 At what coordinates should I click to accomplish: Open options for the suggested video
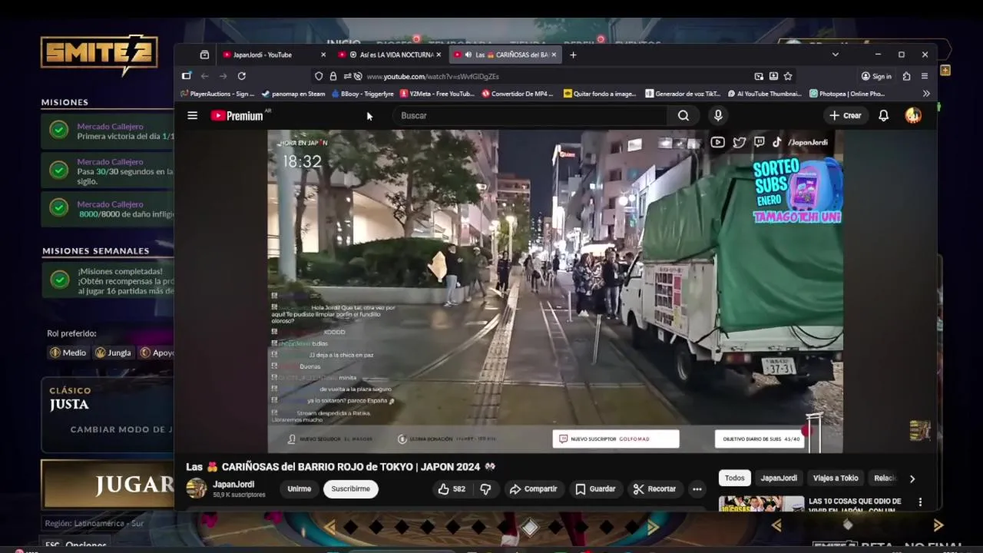920,502
